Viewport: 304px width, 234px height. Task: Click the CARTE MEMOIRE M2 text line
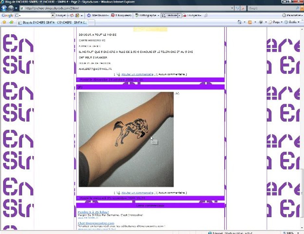click(92, 40)
